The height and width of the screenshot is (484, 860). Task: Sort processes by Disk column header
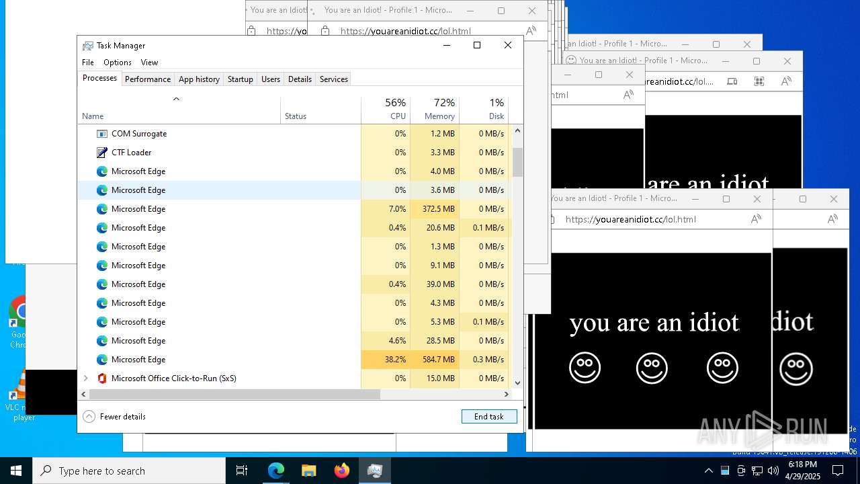point(484,110)
